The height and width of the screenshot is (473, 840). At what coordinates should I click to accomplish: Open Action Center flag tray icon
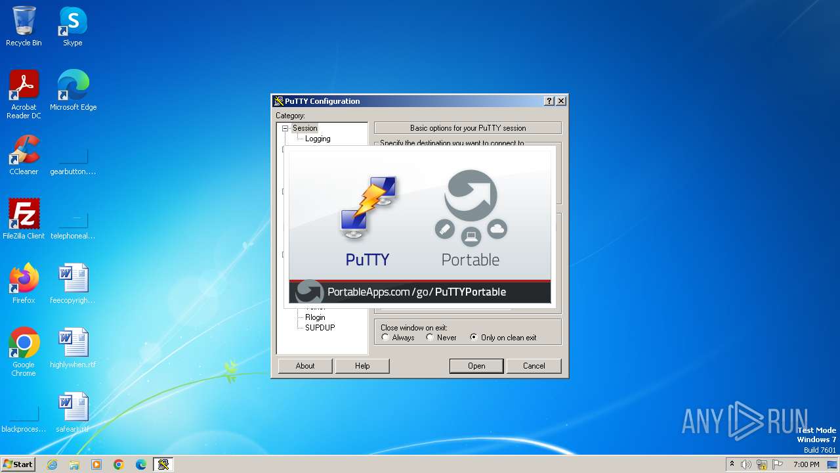click(x=778, y=464)
